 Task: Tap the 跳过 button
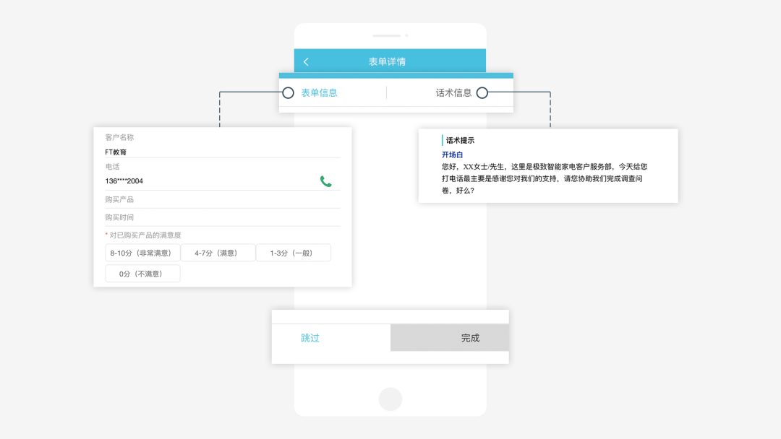[x=310, y=338]
